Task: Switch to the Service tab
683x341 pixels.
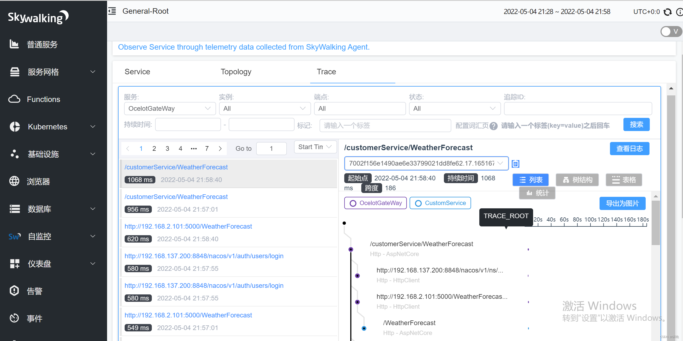Action: 137,72
